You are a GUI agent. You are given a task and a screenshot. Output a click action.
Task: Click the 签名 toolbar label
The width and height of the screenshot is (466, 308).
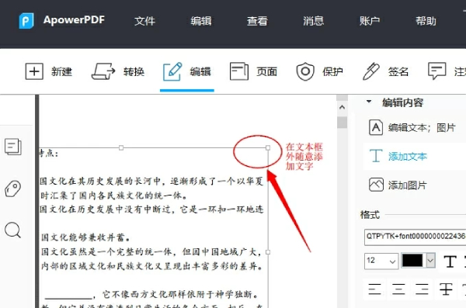click(398, 72)
